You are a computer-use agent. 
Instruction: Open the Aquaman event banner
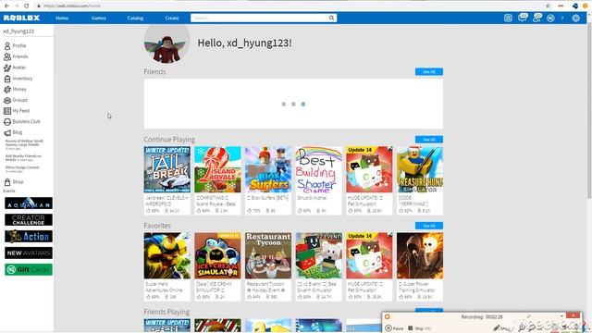[29, 203]
